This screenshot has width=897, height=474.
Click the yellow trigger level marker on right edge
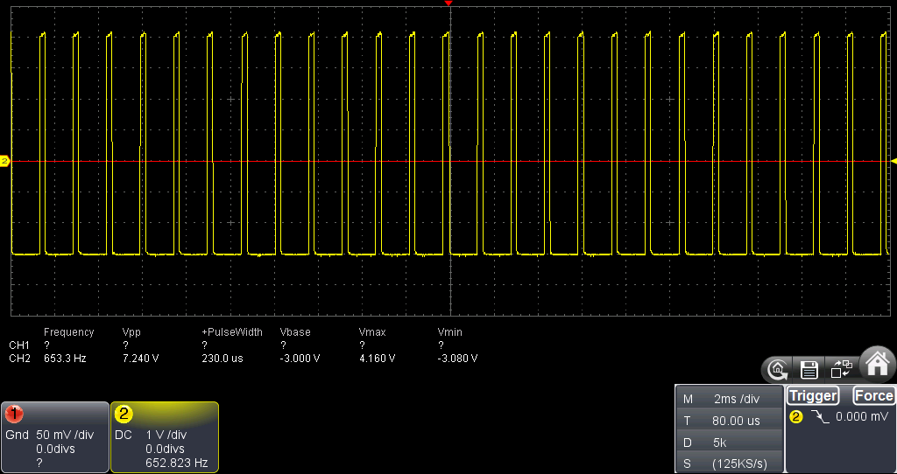point(893,162)
